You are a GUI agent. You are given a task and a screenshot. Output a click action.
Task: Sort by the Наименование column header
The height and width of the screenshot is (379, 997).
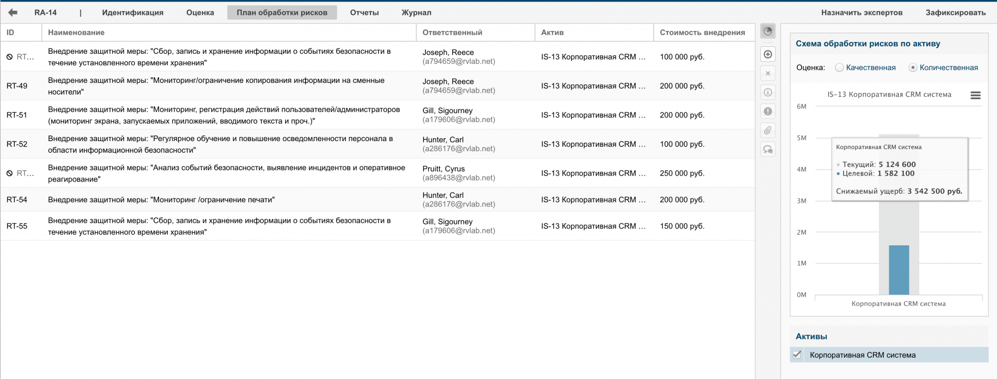point(229,32)
